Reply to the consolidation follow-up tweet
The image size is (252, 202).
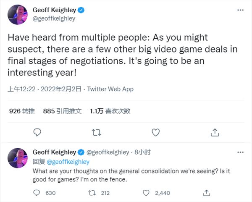pos(37,193)
